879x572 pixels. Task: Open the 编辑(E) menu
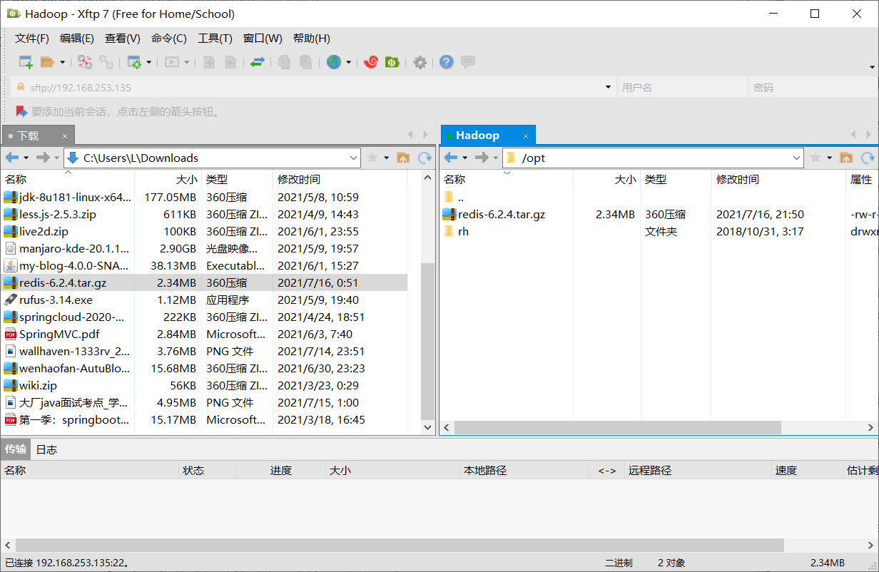77,39
